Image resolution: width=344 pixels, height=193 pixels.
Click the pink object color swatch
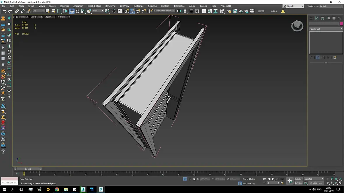tap(341, 24)
